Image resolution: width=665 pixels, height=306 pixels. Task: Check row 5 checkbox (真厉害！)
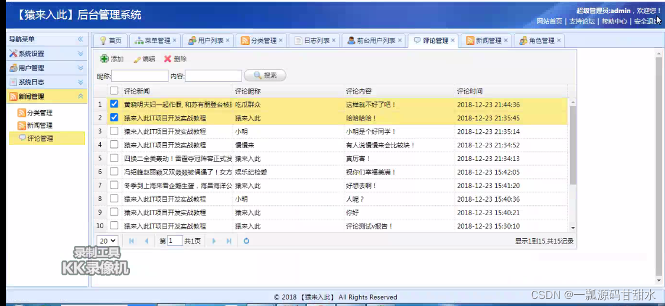114,158
